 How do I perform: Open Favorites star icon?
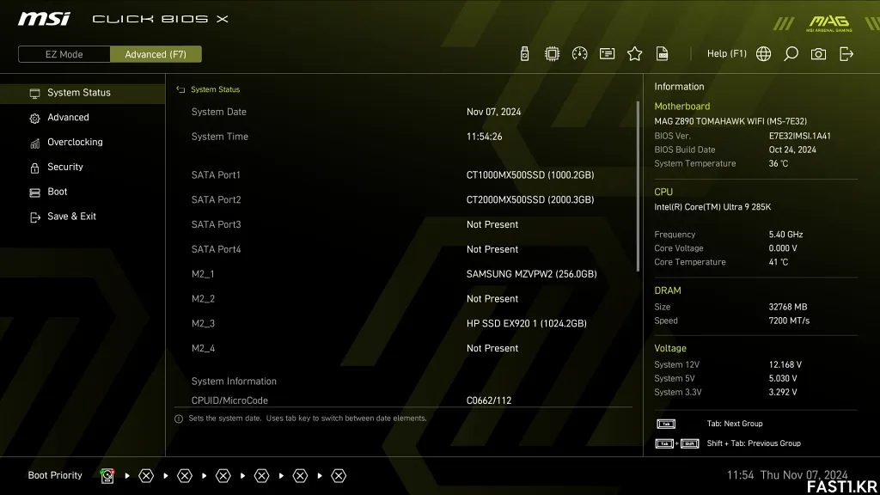[634, 54]
